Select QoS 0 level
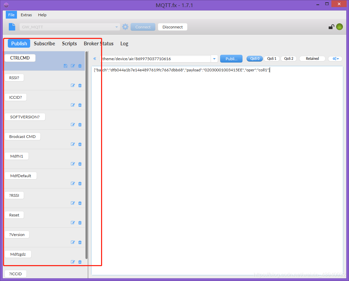 point(255,58)
